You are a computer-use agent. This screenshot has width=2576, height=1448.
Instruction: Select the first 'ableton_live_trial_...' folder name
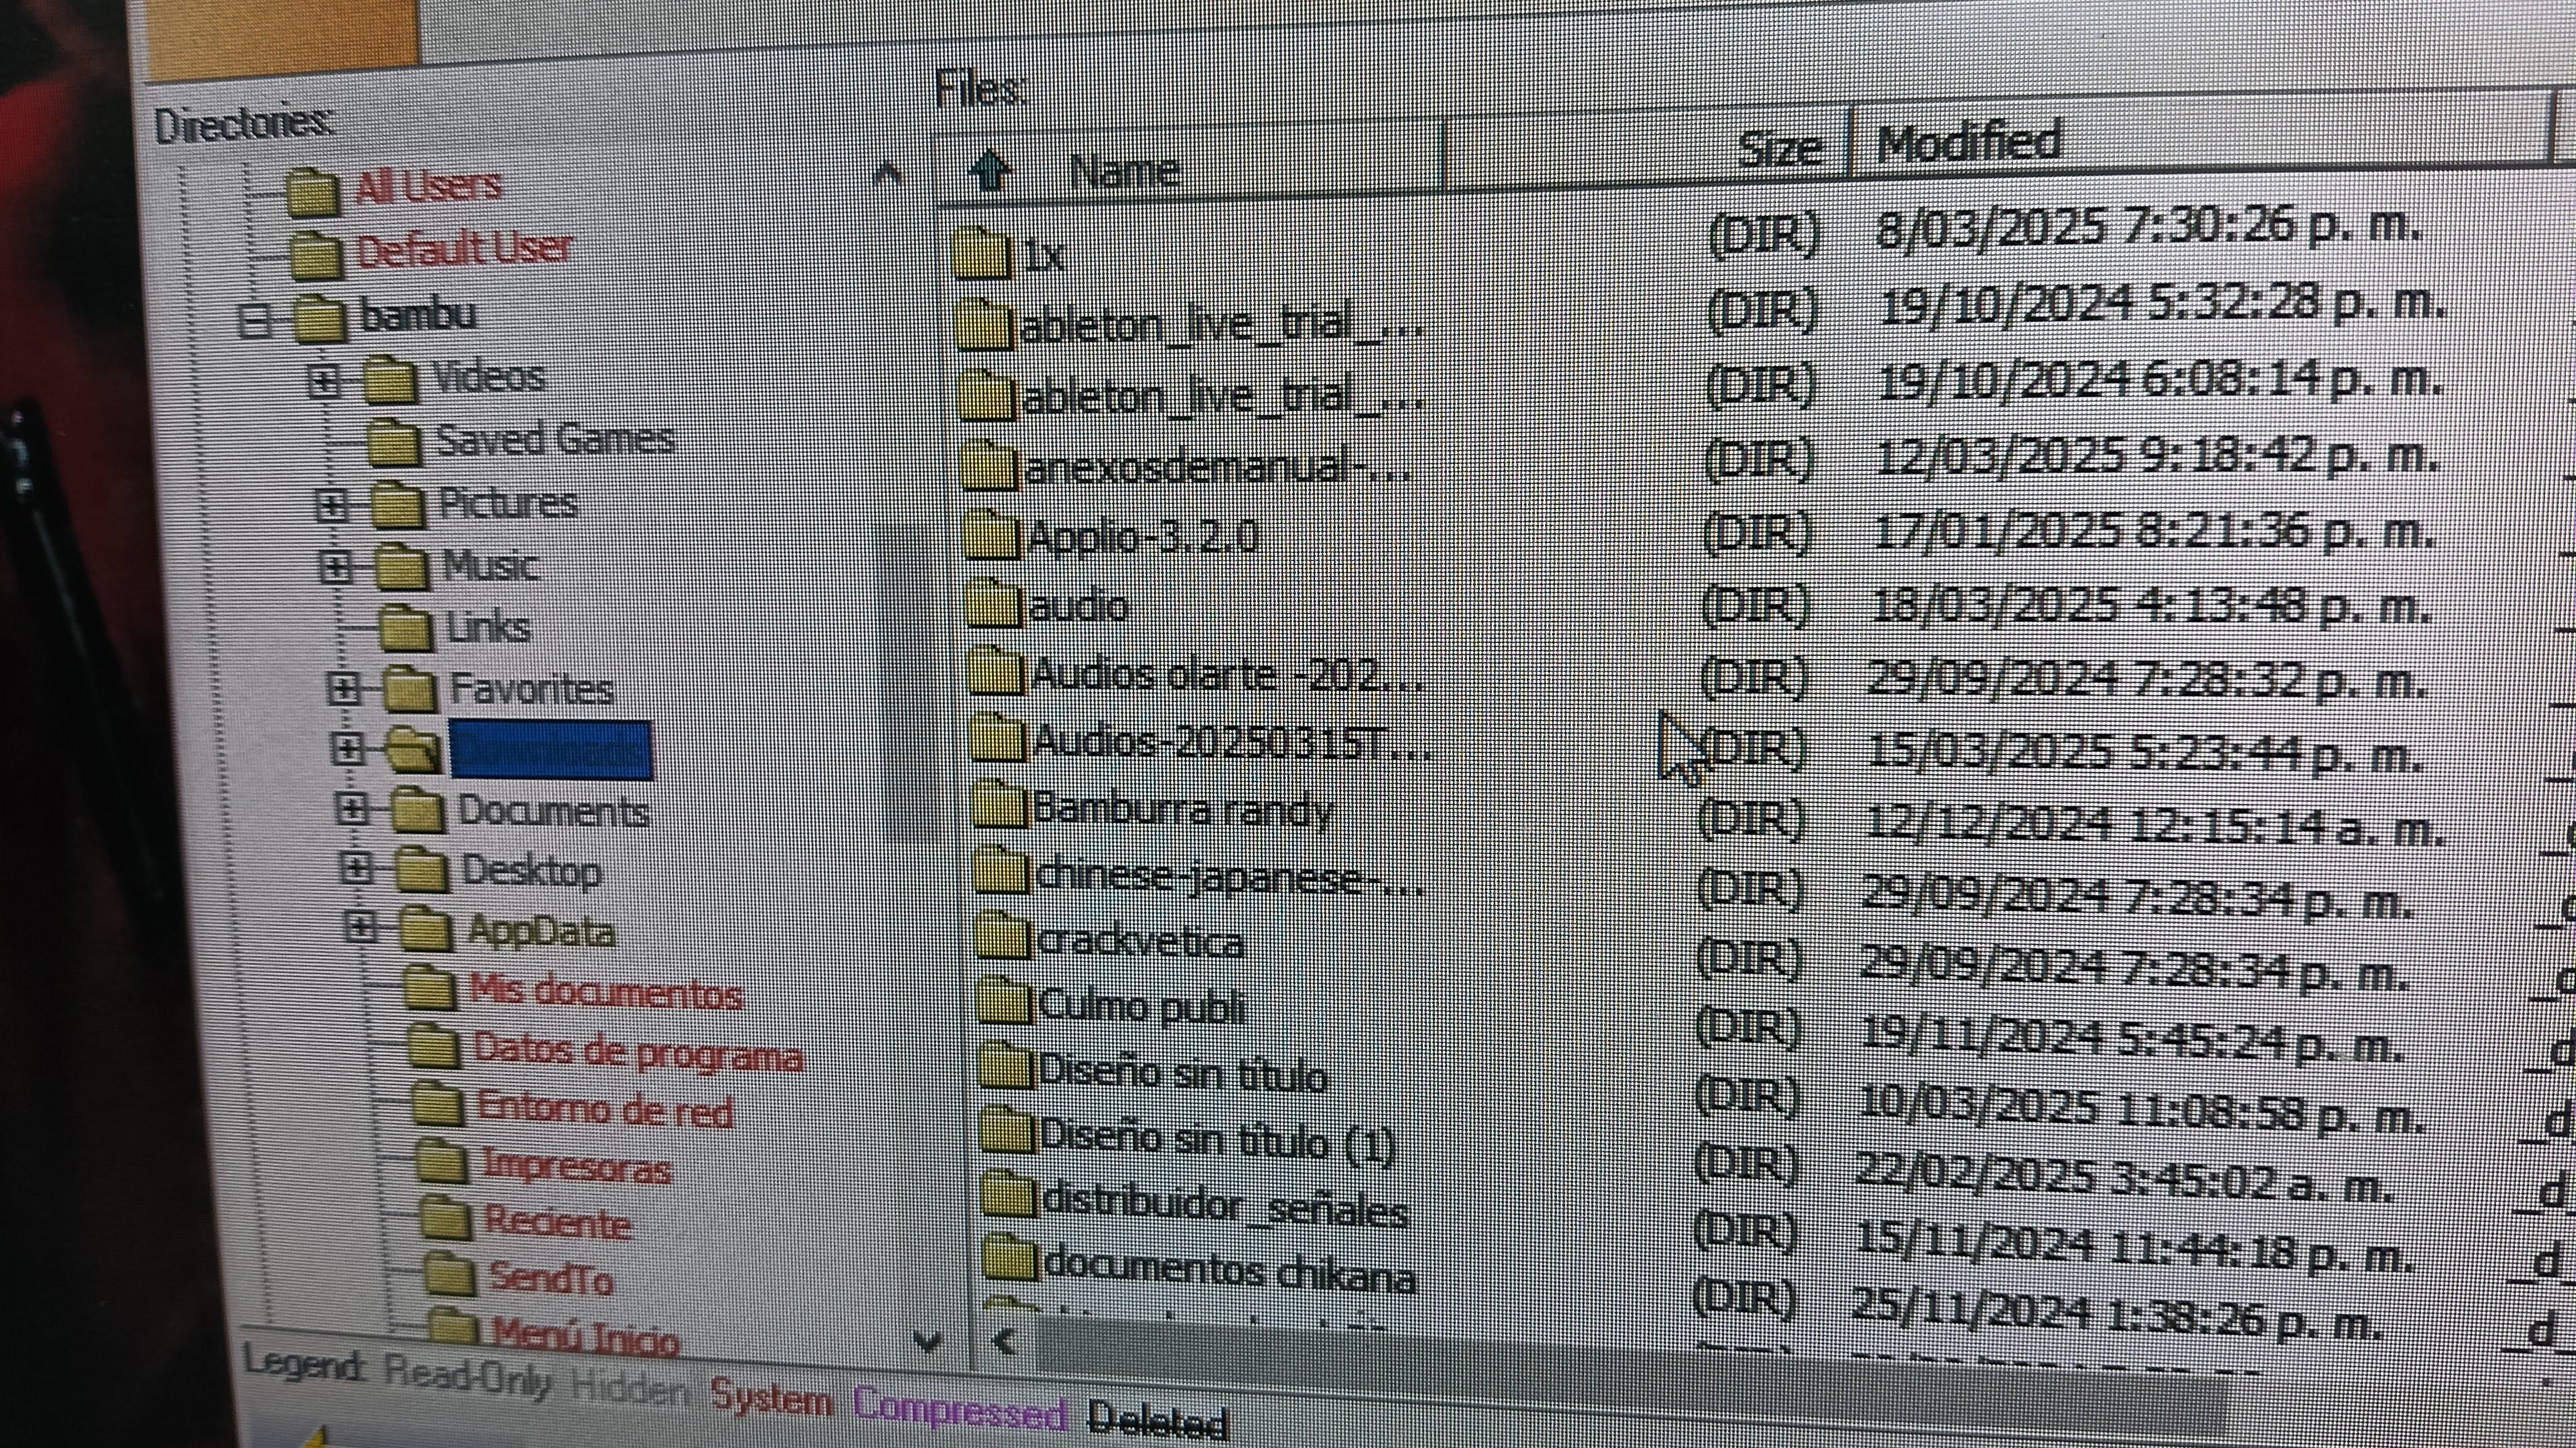[x=1221, y=326]
